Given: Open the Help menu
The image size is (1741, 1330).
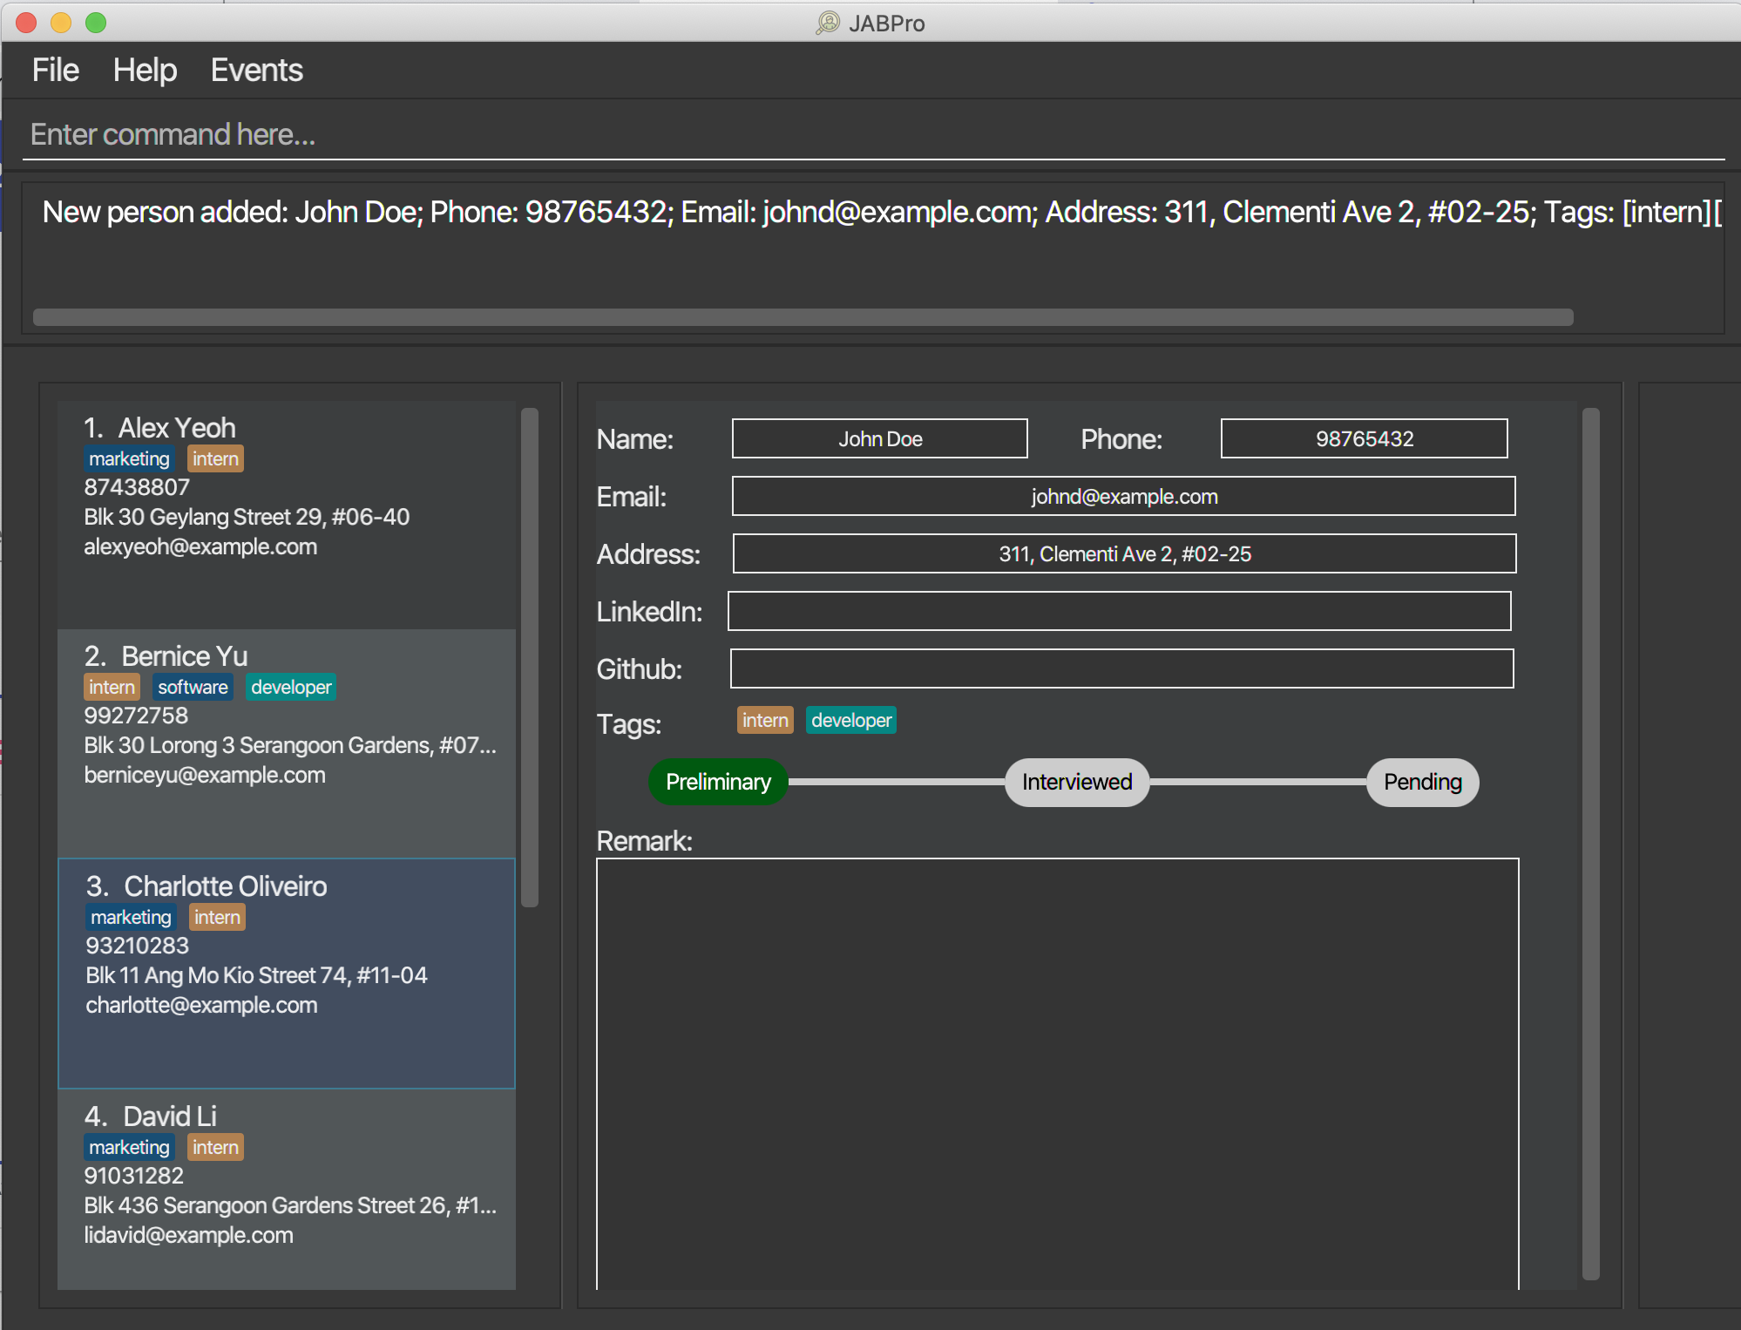Looking at the screenshot, I should pyautogui.click(x=145, y=71).
